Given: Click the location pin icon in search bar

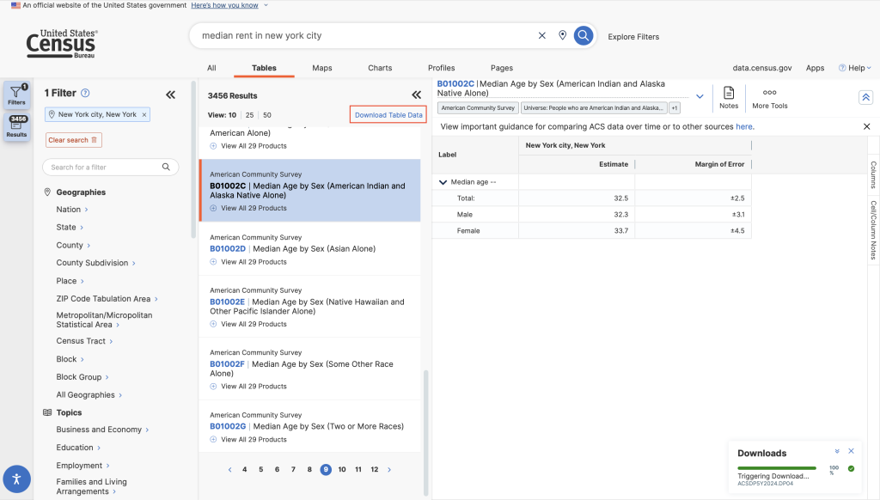Looking at the screenshot, I should click(x=562, y=35).
